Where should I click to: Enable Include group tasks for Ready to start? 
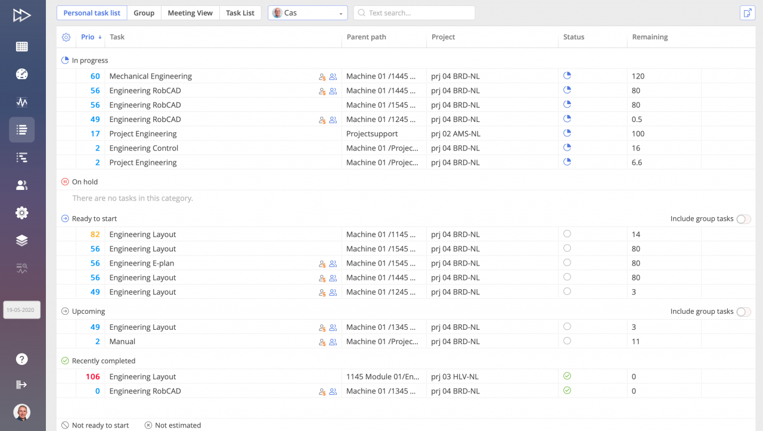click(x=743, y=219)
